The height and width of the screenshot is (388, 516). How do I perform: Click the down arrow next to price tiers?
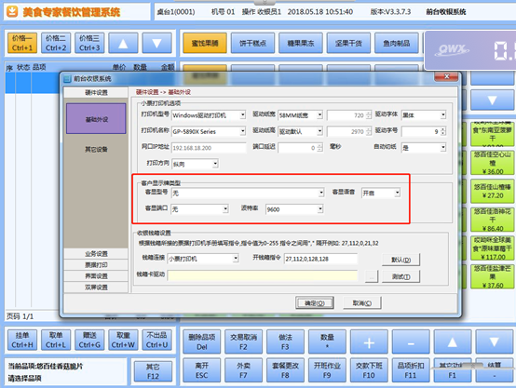(156, 43)
